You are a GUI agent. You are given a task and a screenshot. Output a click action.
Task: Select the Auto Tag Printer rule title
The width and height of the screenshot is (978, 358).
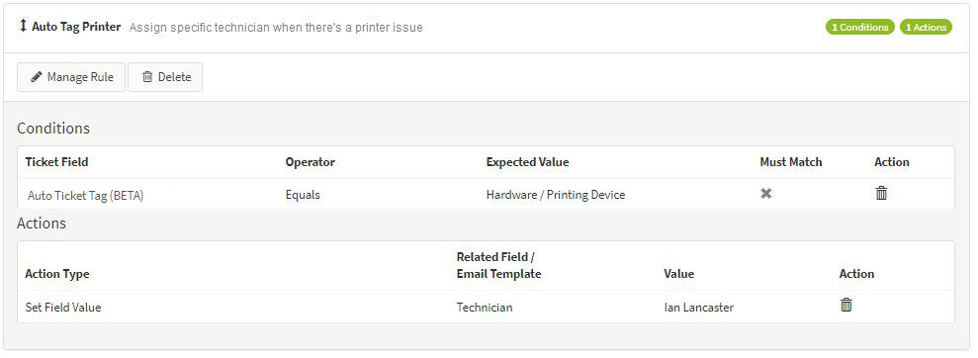(x=76, y=27)
